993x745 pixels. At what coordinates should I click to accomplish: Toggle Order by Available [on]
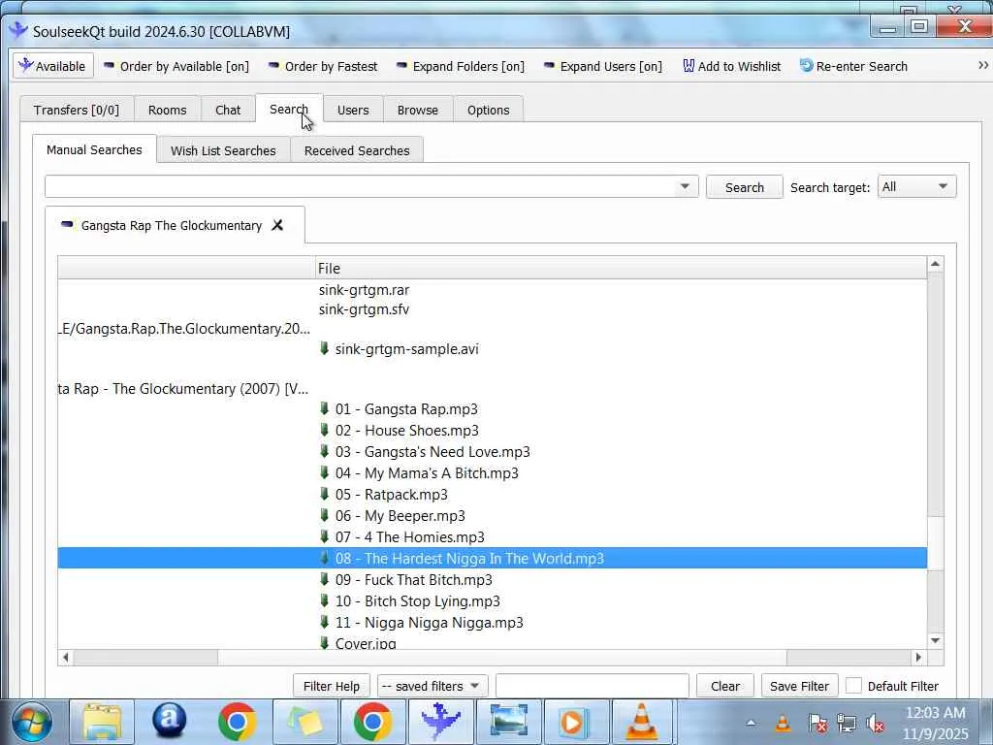click(176, 66)
